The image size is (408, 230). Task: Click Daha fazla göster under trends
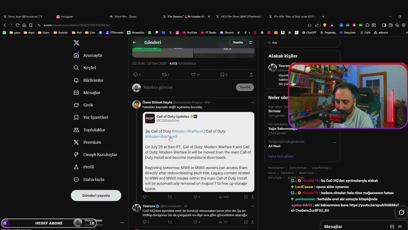pyautogui.click(x=281, y=156)
